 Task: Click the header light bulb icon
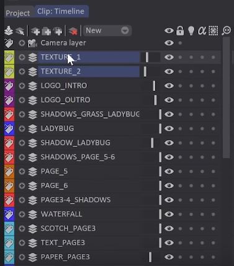(191, 30)
